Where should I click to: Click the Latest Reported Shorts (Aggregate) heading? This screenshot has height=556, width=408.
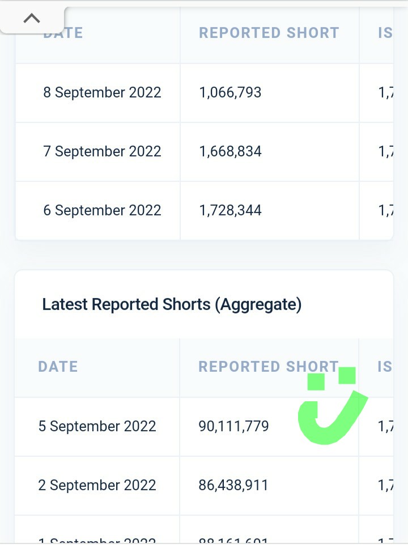tap(172, 305)
